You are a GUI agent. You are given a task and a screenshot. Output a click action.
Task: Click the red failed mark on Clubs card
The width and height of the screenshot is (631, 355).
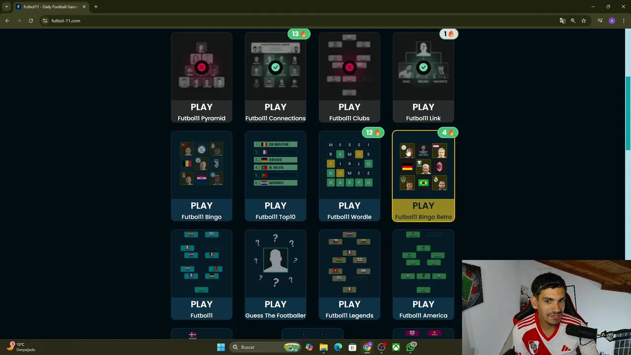[349, 67]
